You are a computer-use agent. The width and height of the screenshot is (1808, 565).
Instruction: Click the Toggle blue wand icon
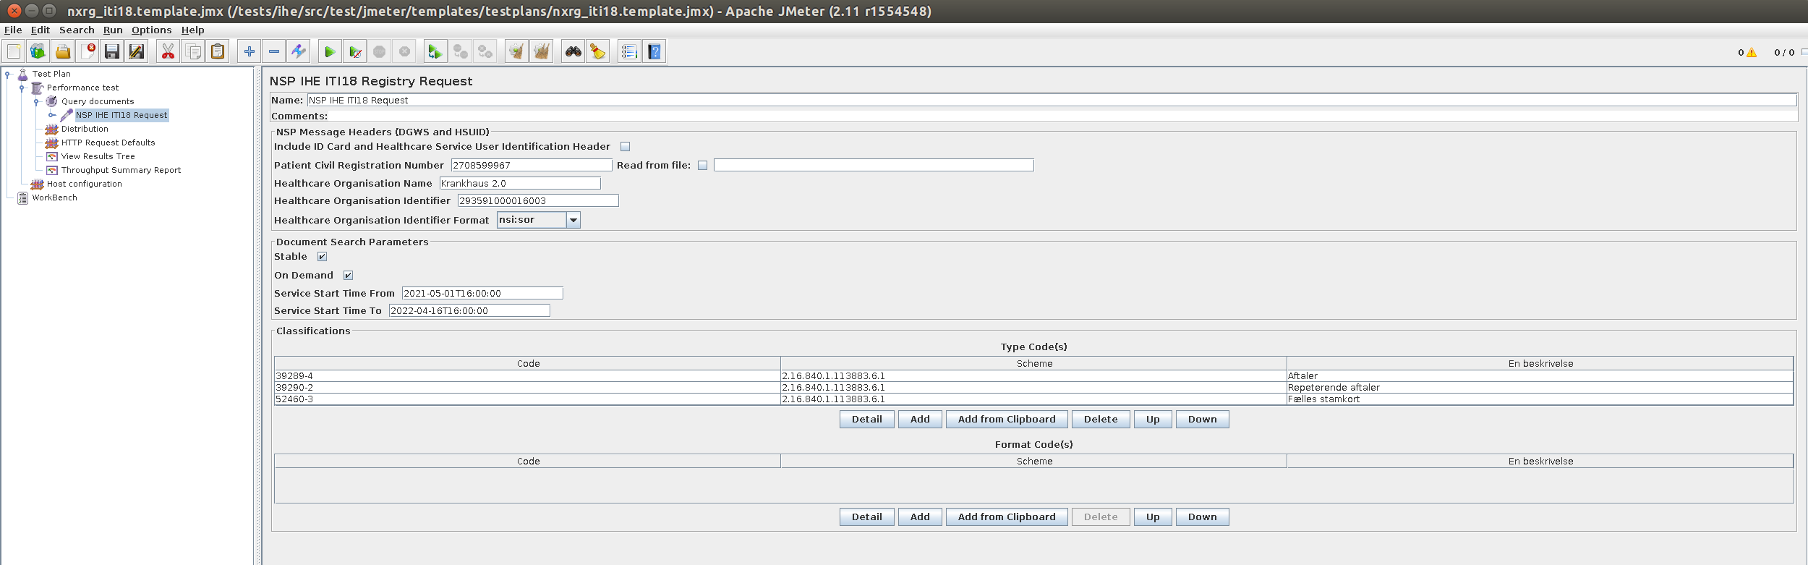298,51
